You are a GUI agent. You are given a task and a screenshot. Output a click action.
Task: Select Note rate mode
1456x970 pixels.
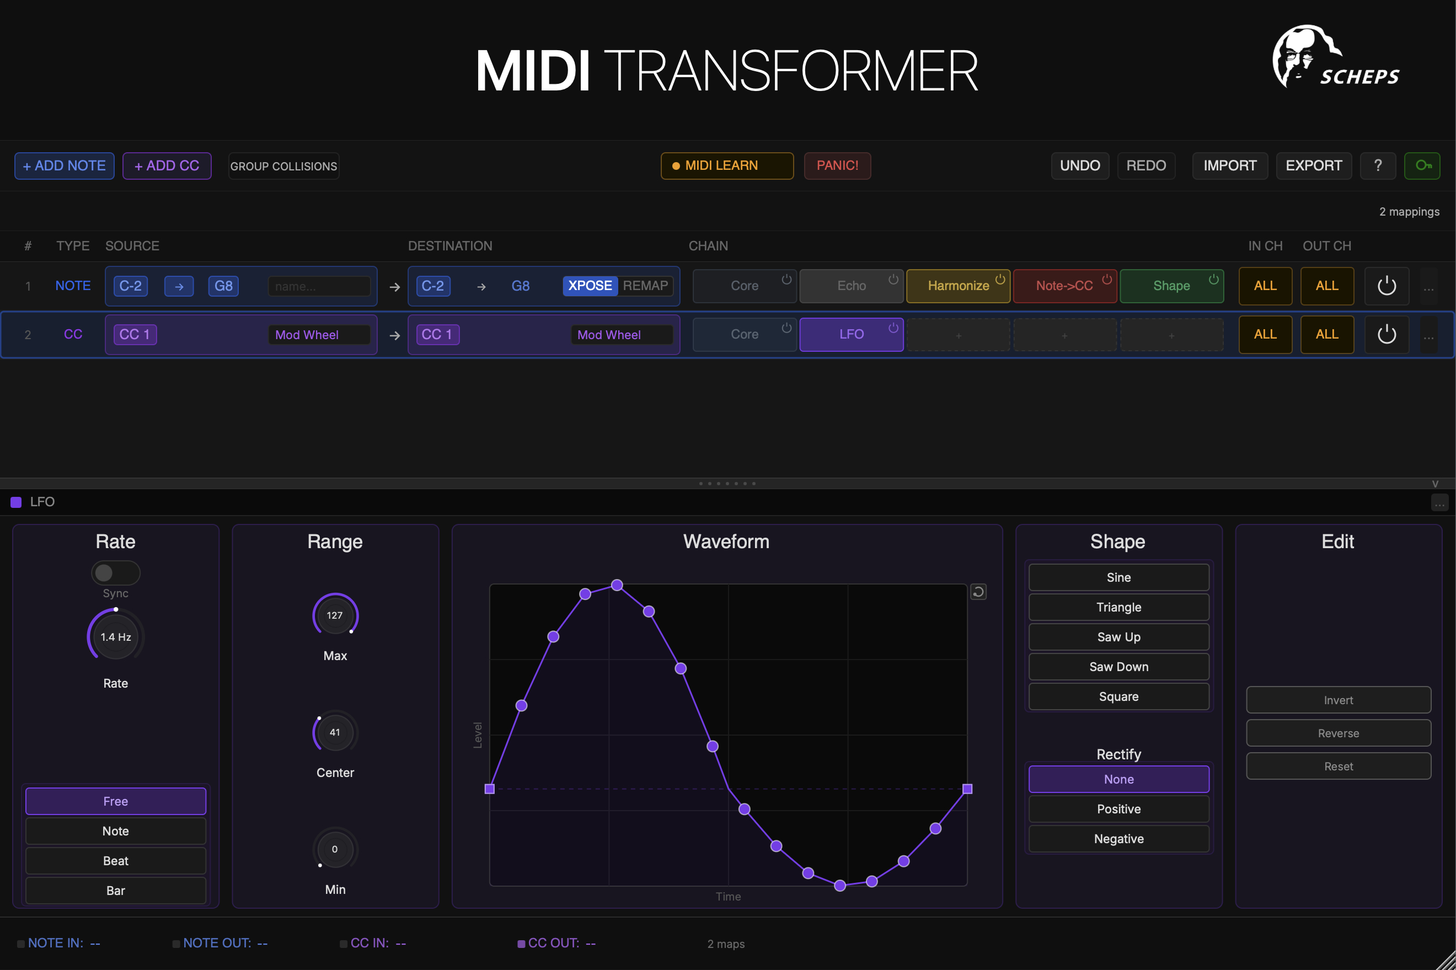click(x=116, y=831)
